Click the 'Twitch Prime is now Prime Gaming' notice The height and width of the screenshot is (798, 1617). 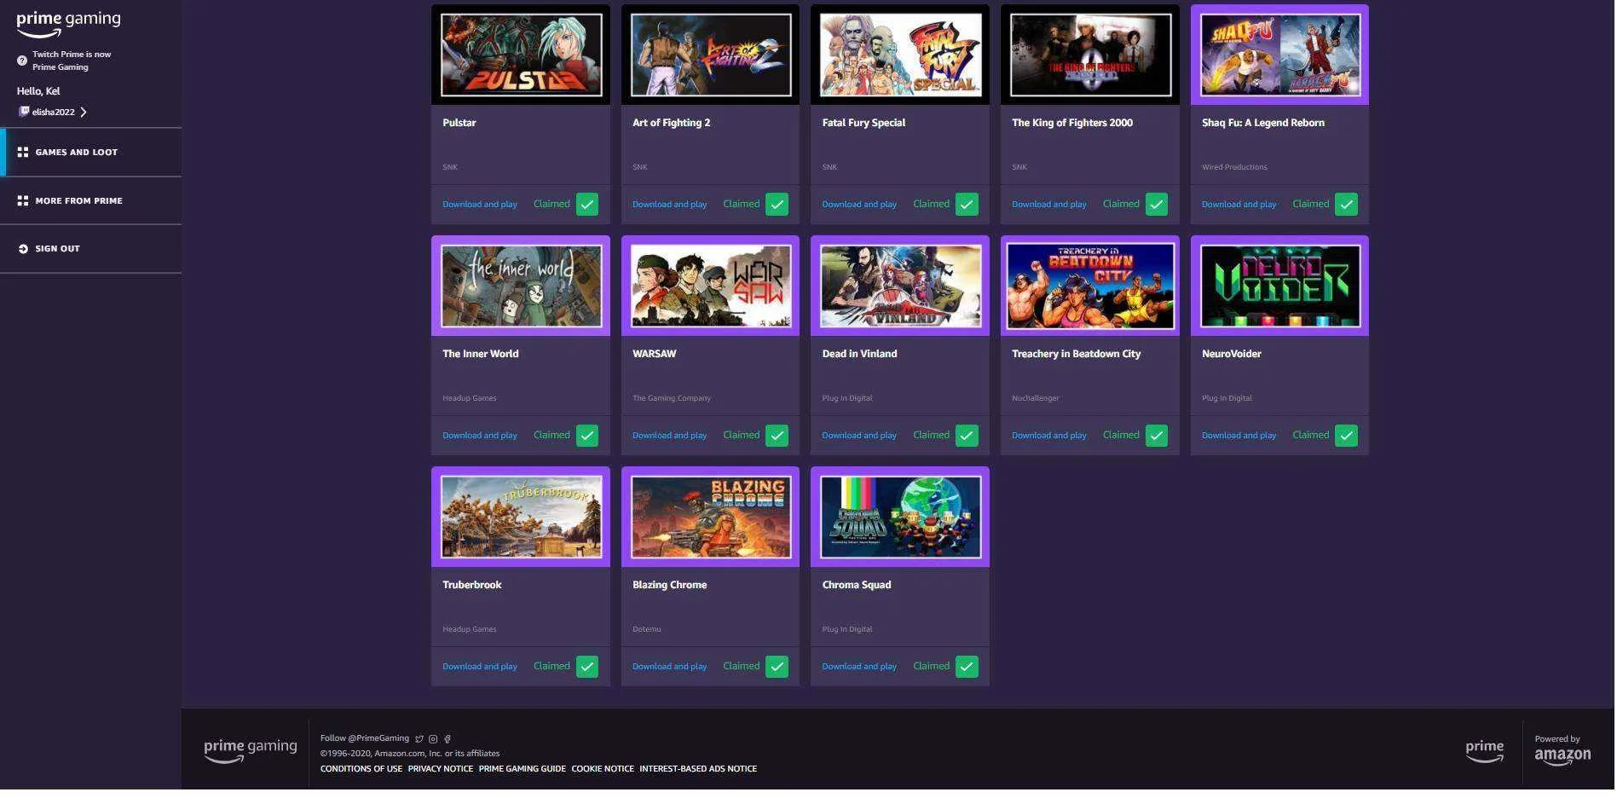(x=72, y=61)
